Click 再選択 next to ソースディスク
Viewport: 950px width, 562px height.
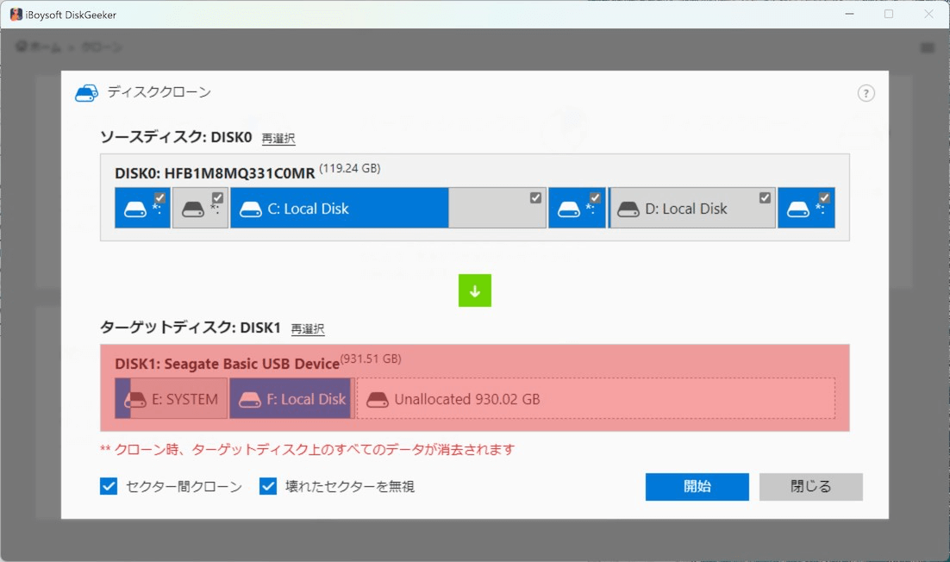tap(278, 138)
